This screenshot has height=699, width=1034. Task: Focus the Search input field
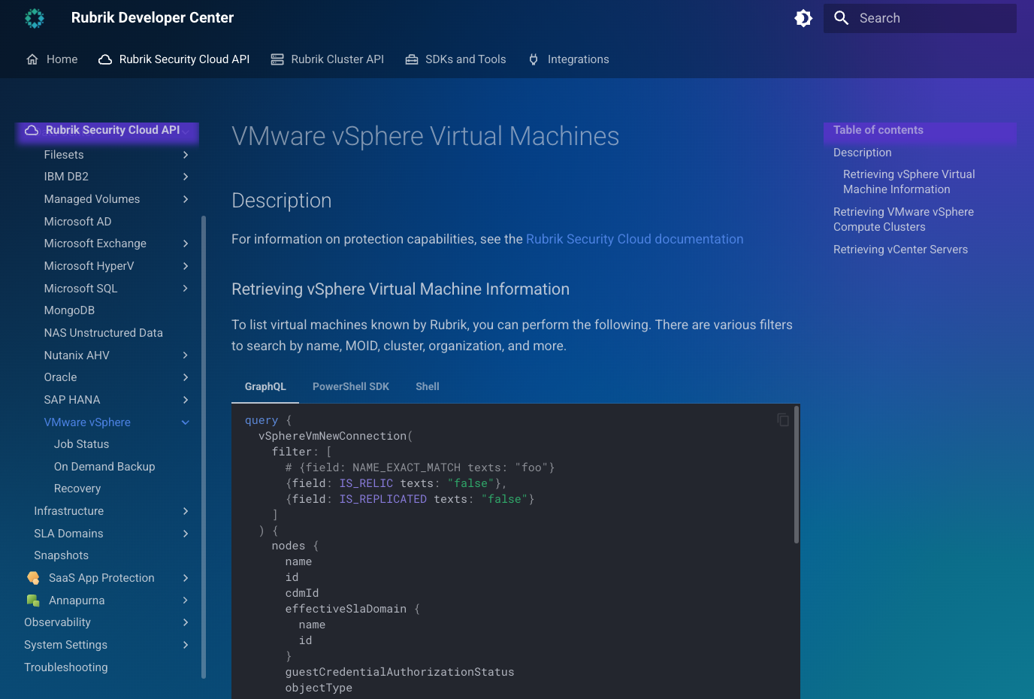pyautogui.click(x=920, y=18)
